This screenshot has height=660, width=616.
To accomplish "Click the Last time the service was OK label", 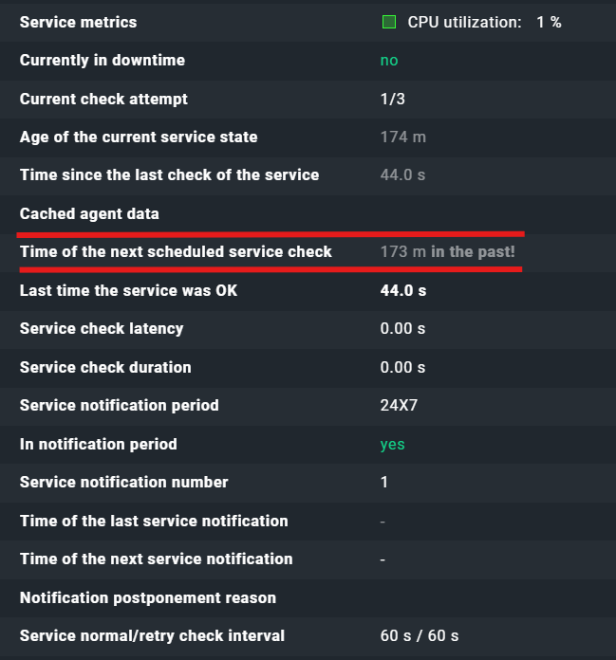I will point(128,290).
